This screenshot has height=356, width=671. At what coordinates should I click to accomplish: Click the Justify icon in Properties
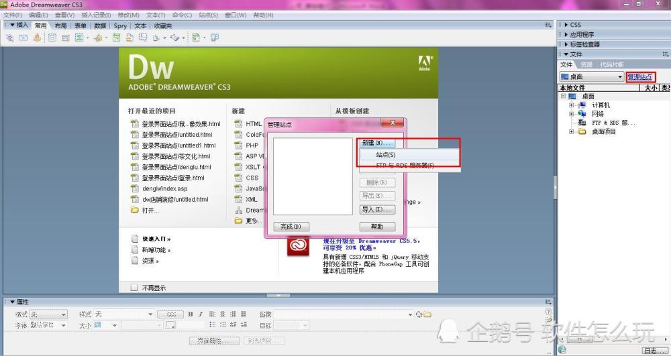[x=244, y=314]
